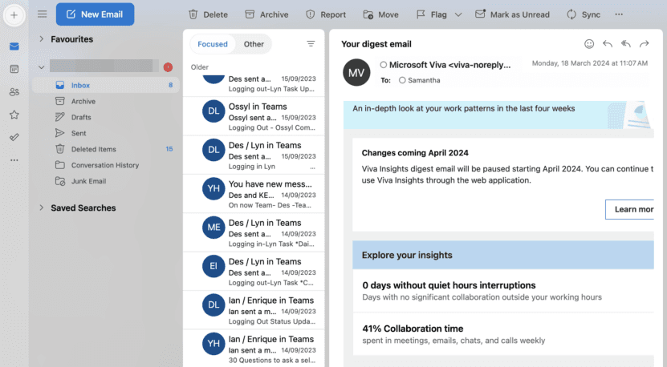Screen dimensions: 667x367
Task: Click the Explore your insights header
Action: click(x=503, y=255)
